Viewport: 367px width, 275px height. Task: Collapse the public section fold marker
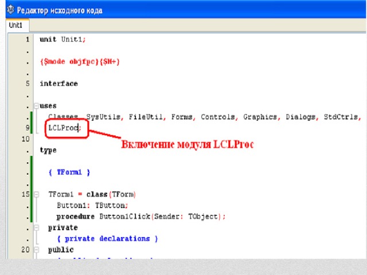pos(36,250)
